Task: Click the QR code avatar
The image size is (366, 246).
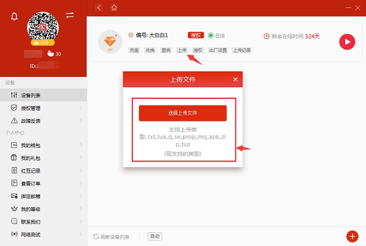Action: [43, 27]
